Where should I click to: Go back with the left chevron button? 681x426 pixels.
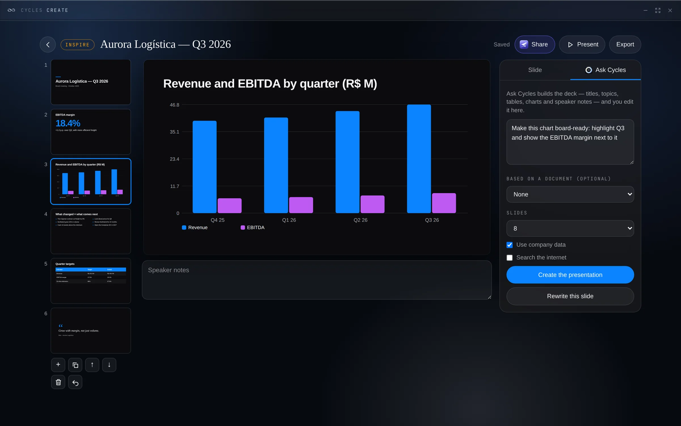coord(48,45)
